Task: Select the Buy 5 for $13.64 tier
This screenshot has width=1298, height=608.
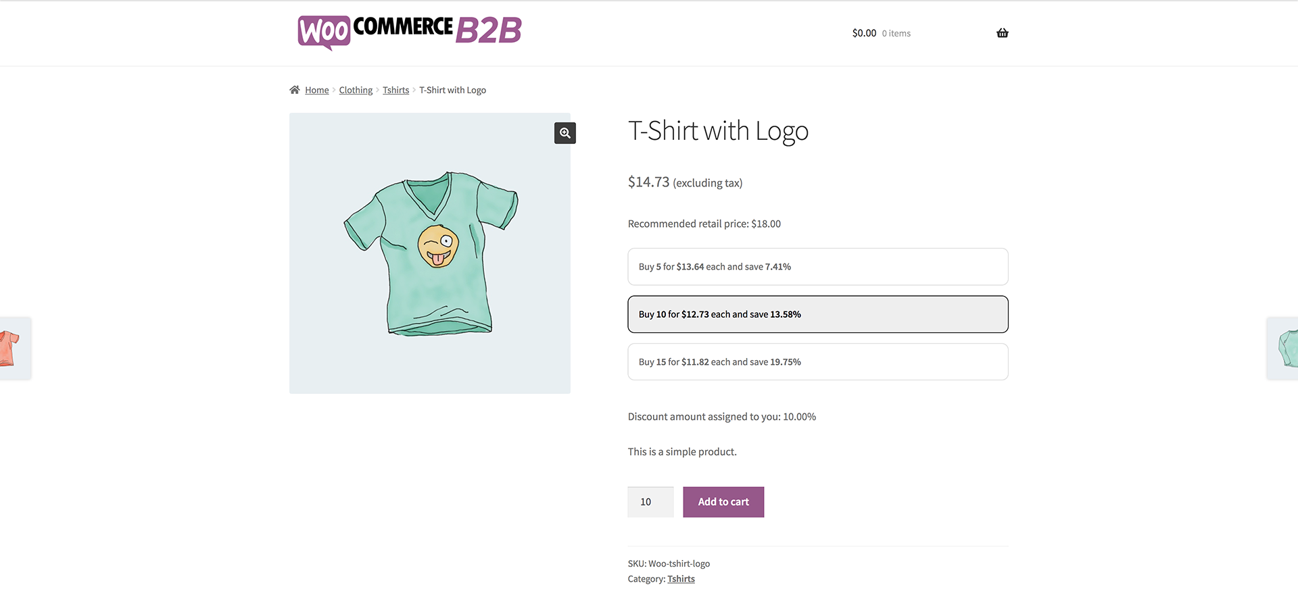Action: pos(817,267)
